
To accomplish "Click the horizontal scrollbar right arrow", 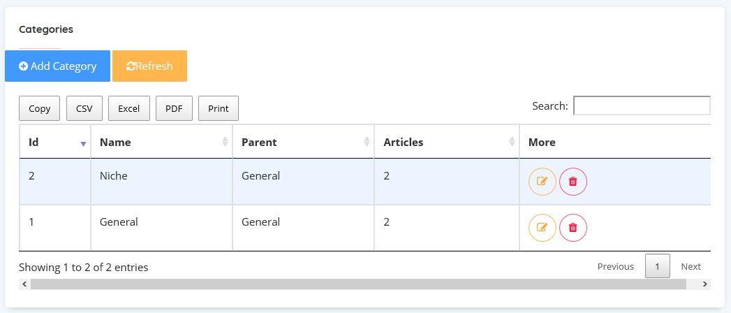I will click(704, 284).
